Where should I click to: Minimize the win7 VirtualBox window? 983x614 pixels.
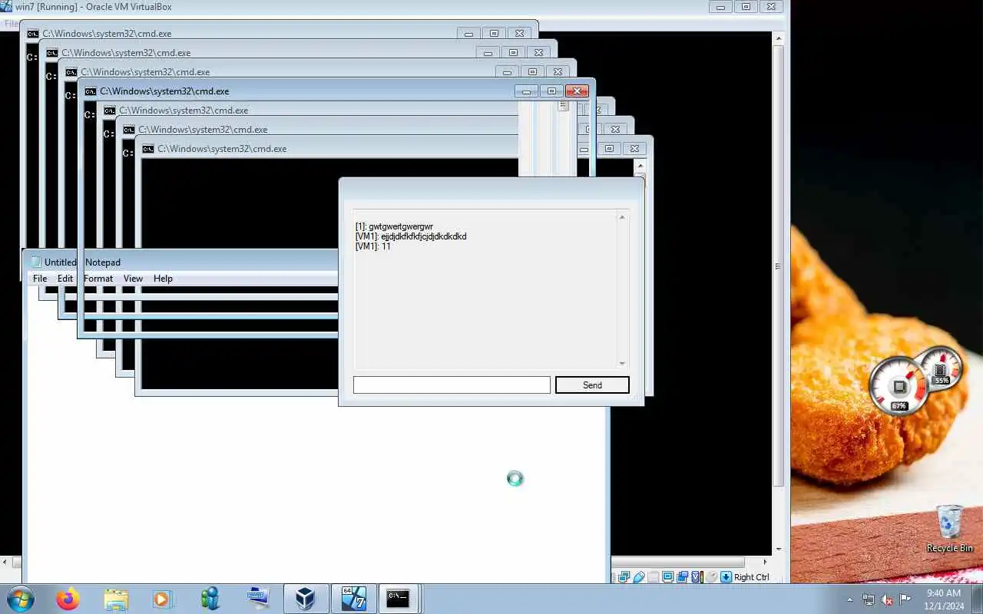pos(720,7)
